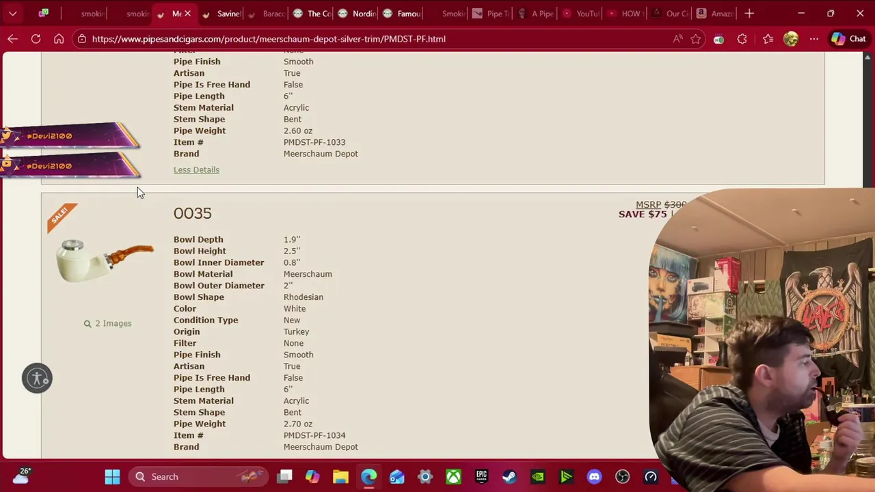Click the 0035 product heading
875x492 pixels.
click(192, 213)
